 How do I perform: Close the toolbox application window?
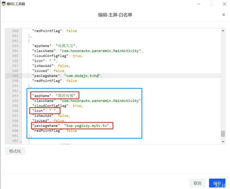pos(224,4)
